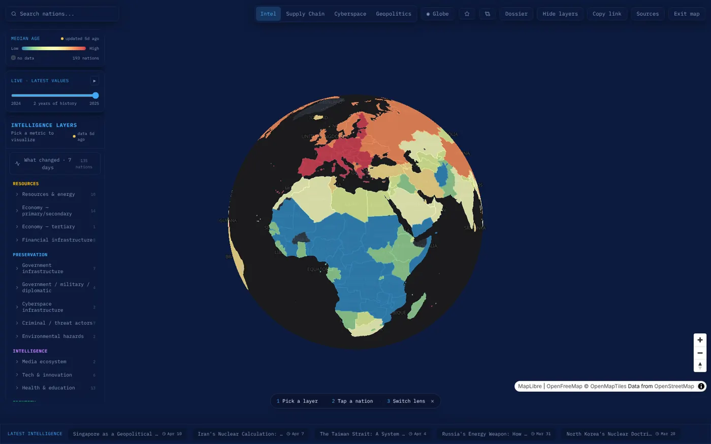Click the Madagascar island on the globe

click(x=417, y=306)
